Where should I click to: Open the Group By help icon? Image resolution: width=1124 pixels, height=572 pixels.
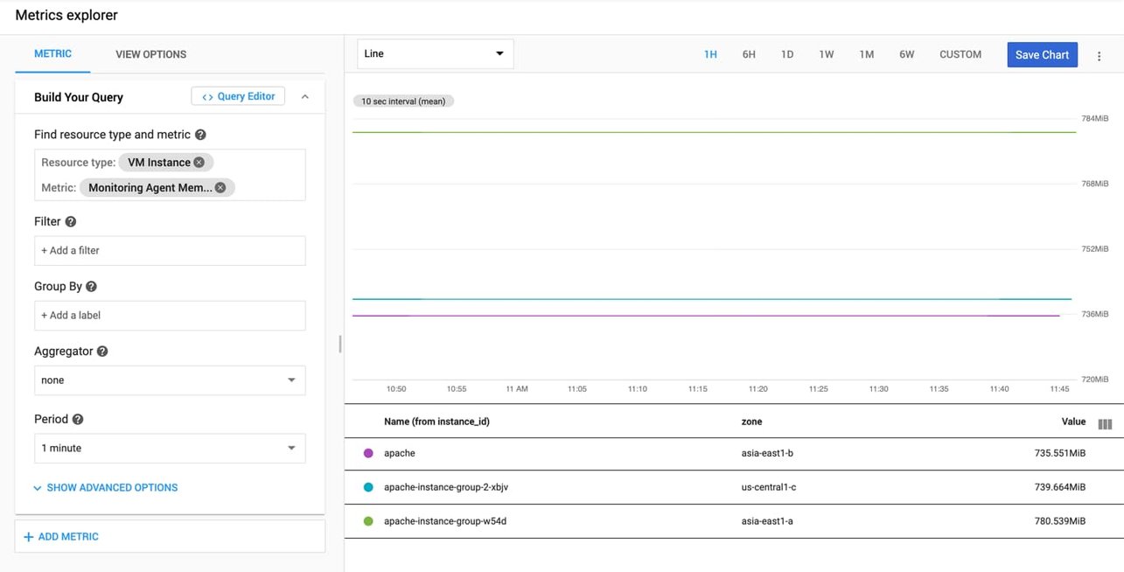(91, 287)
